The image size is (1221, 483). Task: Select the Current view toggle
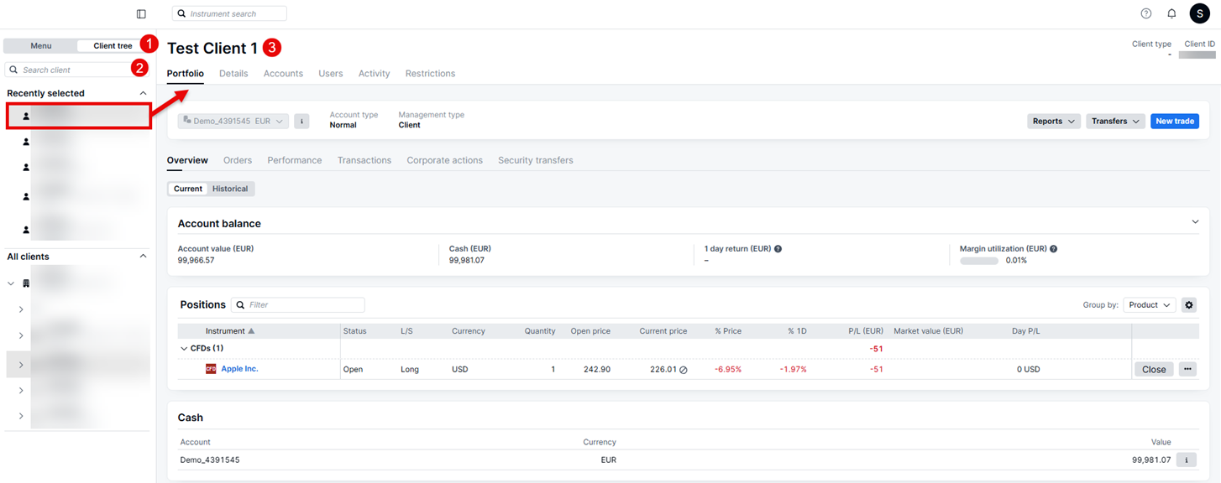point(187,188)
